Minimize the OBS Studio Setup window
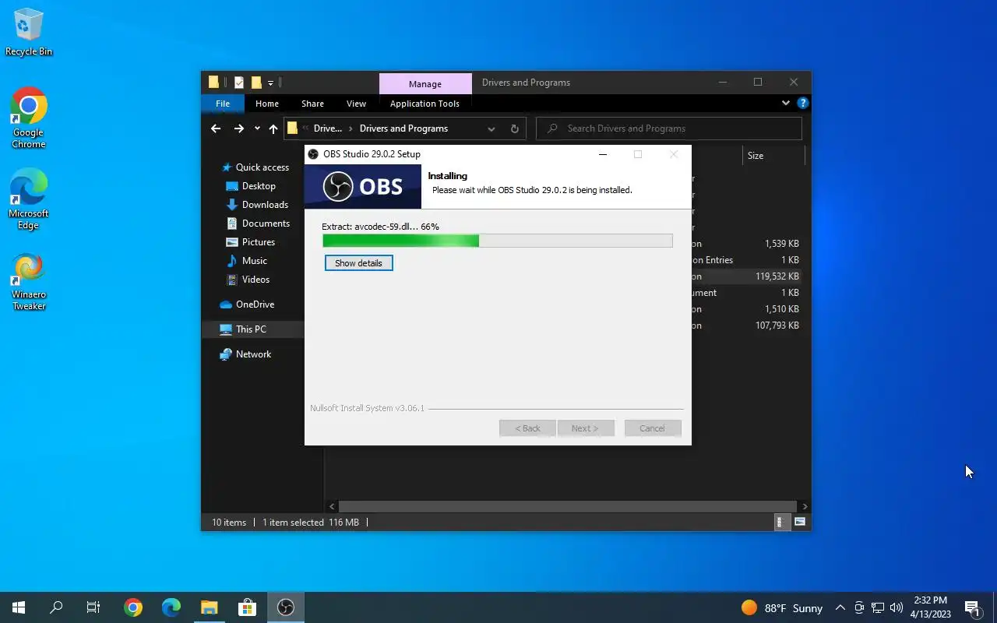This screenshot has width=997, height=623. (x=602, y=154)
